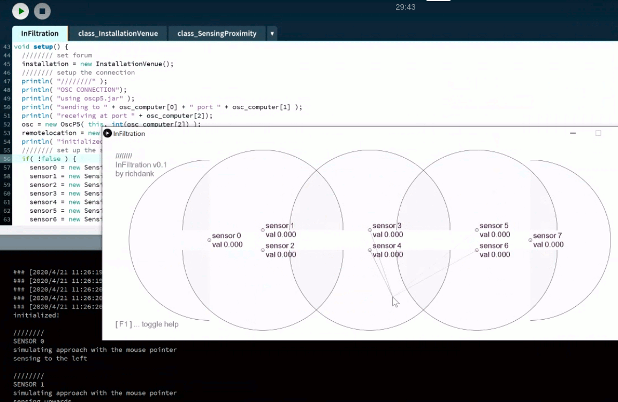Open the class_InstallationVenue tab

pos(118,33)
